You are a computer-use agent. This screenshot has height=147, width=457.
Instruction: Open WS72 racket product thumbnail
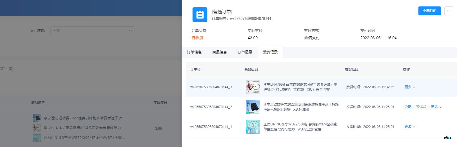coord(253,127)
